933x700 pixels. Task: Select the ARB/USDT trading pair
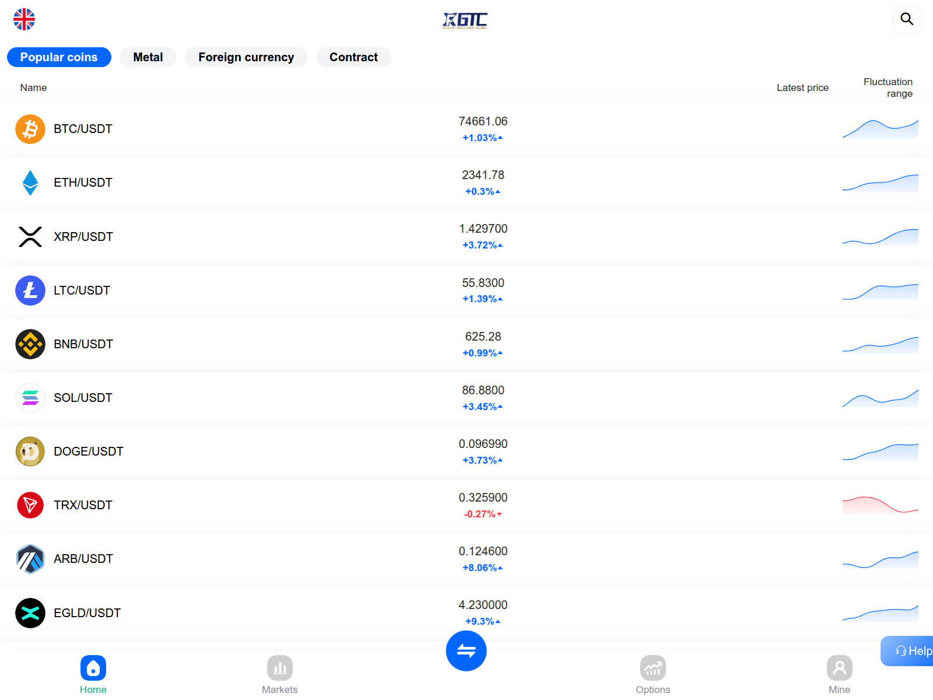[x=83, y=559]
